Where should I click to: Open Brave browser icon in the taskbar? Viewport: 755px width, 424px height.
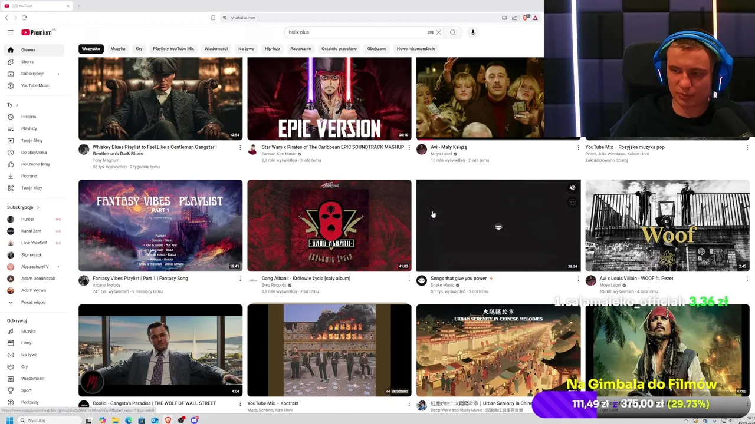tap(168, 420)
